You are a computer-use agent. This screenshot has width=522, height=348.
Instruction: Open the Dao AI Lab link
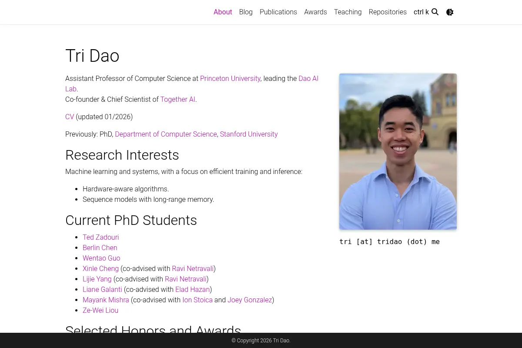[308, 79]
